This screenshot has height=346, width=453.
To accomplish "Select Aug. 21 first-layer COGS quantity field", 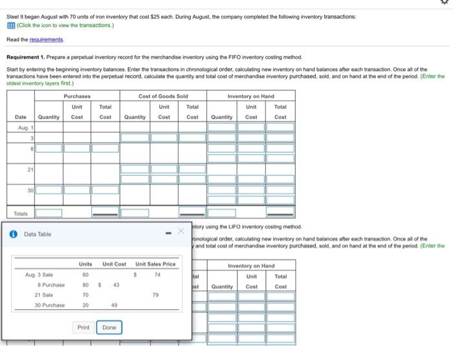I will (x=135, y=169).
